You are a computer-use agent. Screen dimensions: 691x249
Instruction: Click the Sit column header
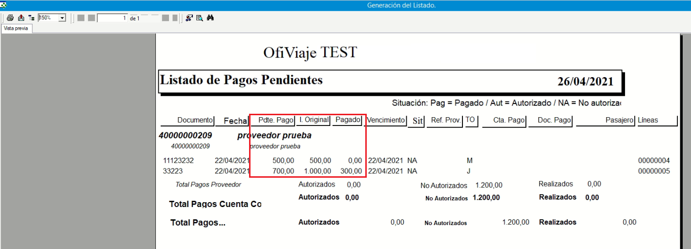417,121
